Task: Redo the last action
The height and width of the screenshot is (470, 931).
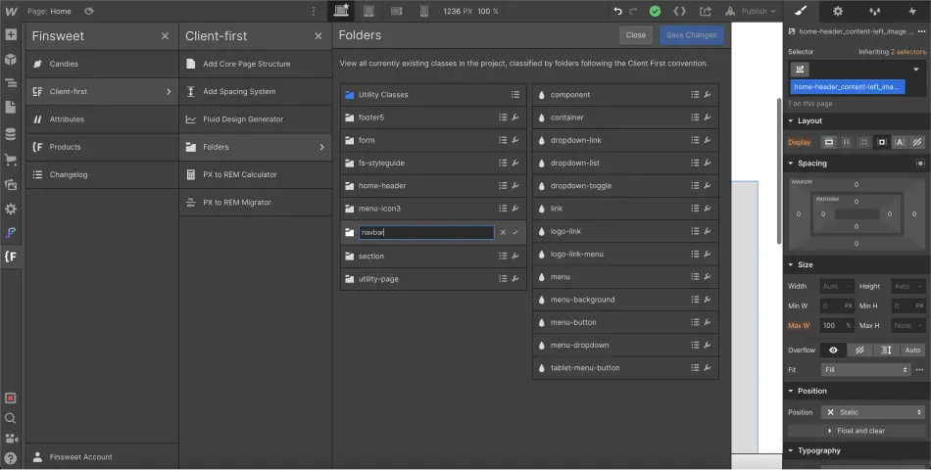Action: tap(633, 11)
